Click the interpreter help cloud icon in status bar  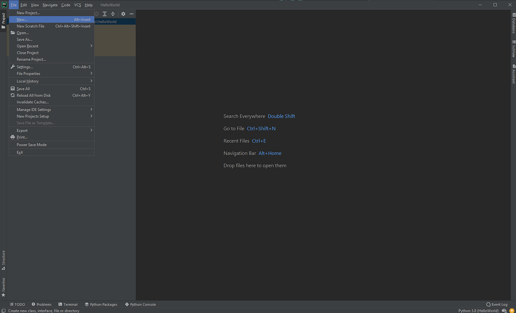coord(504,311)
